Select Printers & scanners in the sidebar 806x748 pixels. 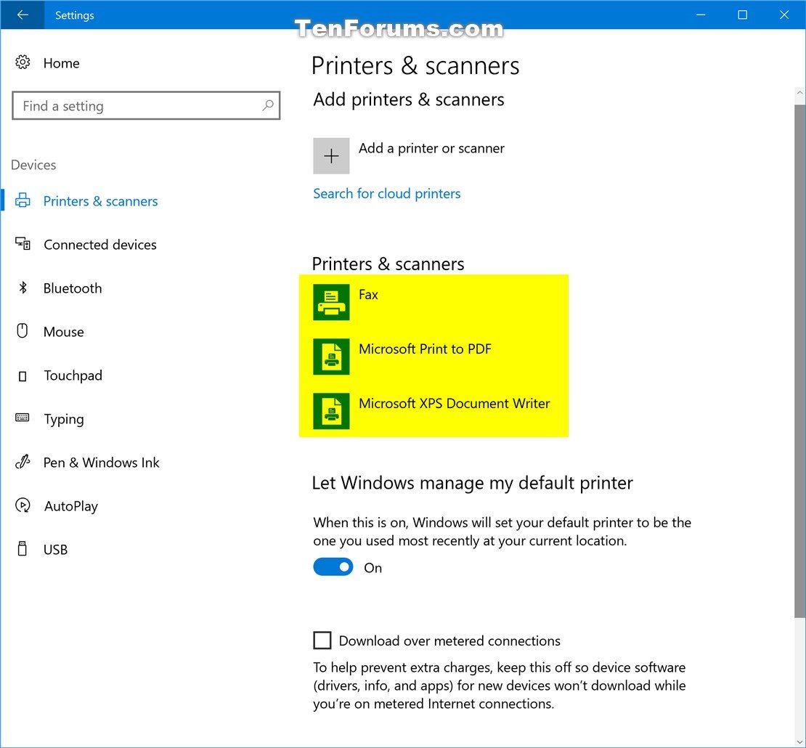tap(23, 201)
